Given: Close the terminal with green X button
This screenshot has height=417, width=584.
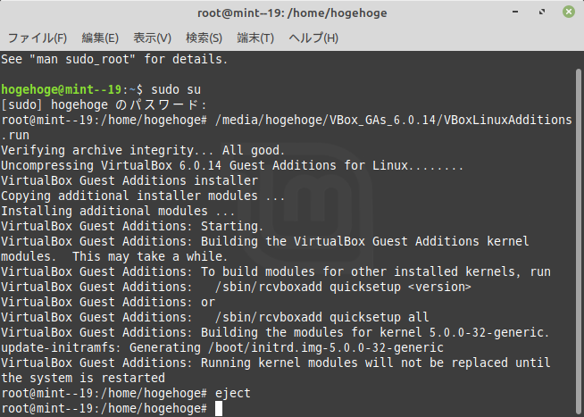Looking at the screenshot, I should click(x=568, y=12).
